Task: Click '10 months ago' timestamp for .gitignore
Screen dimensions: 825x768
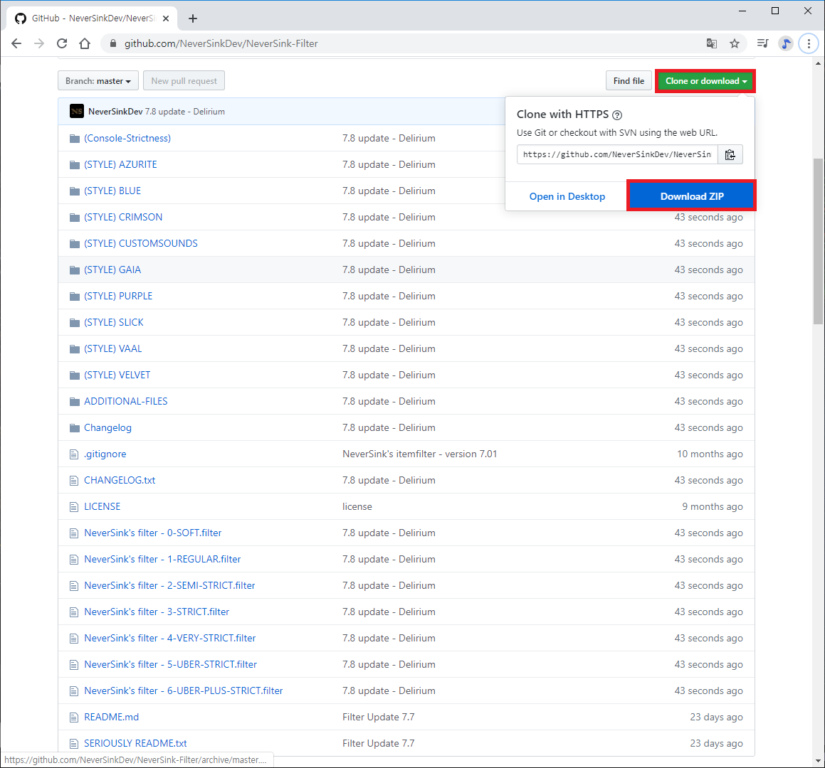Action: point(710,454)
